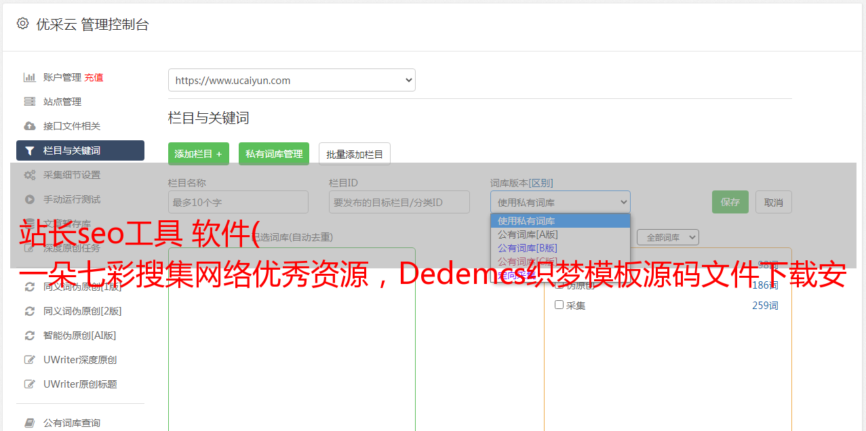
Task: Click the refresh icon beside 同义词伪原创[2版]
Action: 30,311
